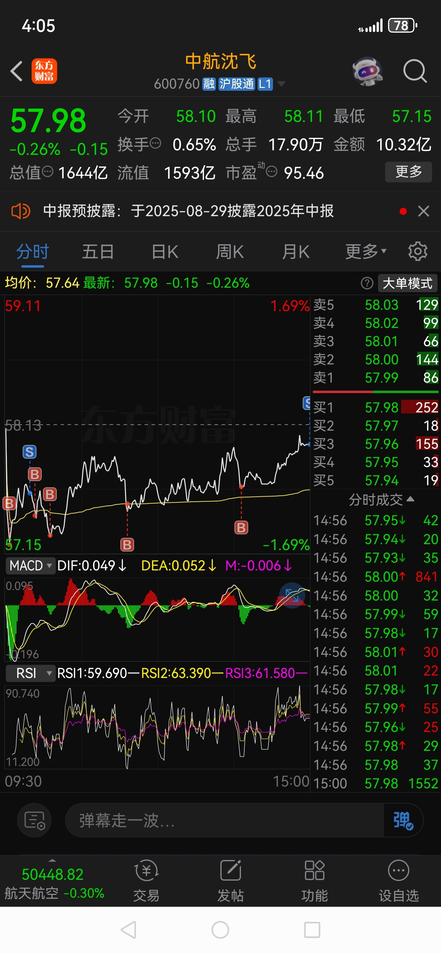Open the MACD indicator dropdown
The image size is (441, 953).
(x=30, y=565)
